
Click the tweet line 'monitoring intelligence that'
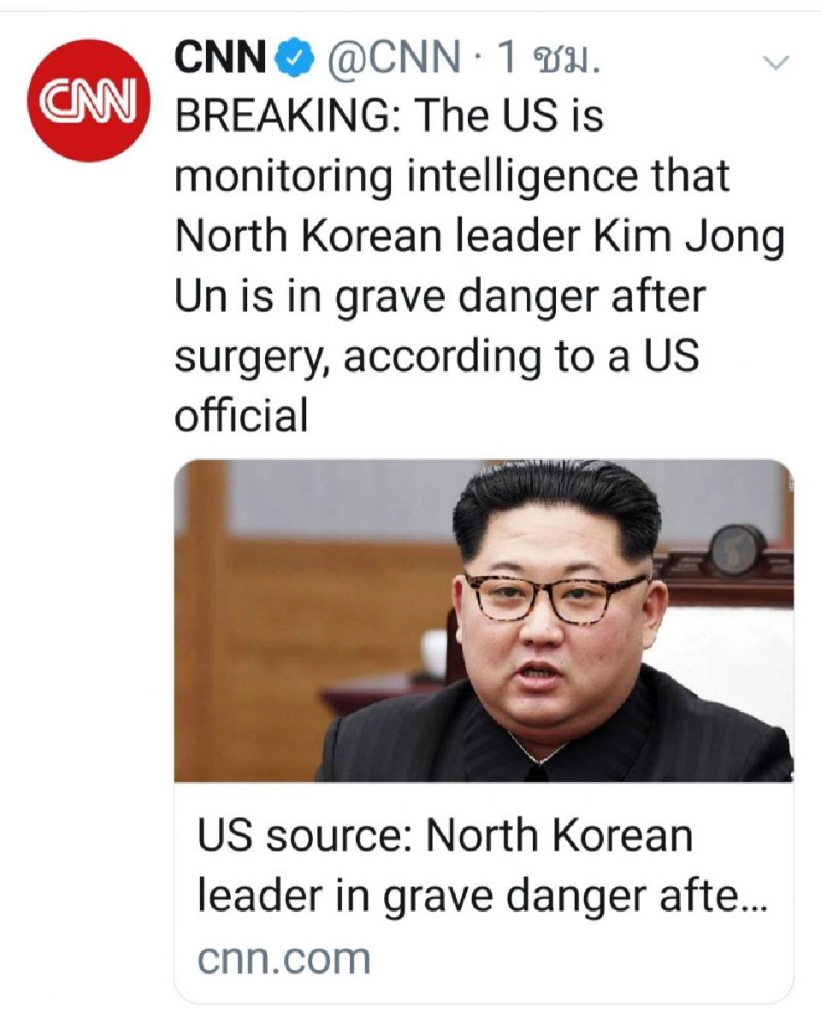[452, 177]
